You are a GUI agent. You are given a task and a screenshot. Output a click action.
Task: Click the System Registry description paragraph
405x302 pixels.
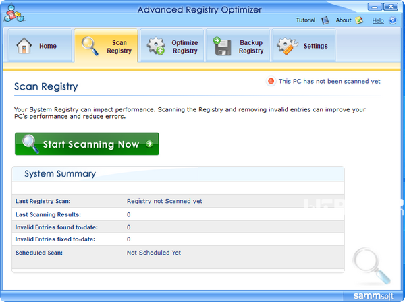pyautogui.click(x=190, y=113)
